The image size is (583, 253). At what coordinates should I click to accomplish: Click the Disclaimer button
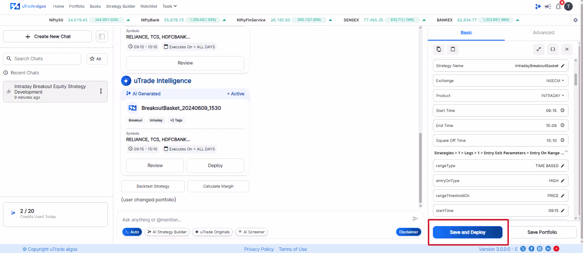tap(408, 232)
